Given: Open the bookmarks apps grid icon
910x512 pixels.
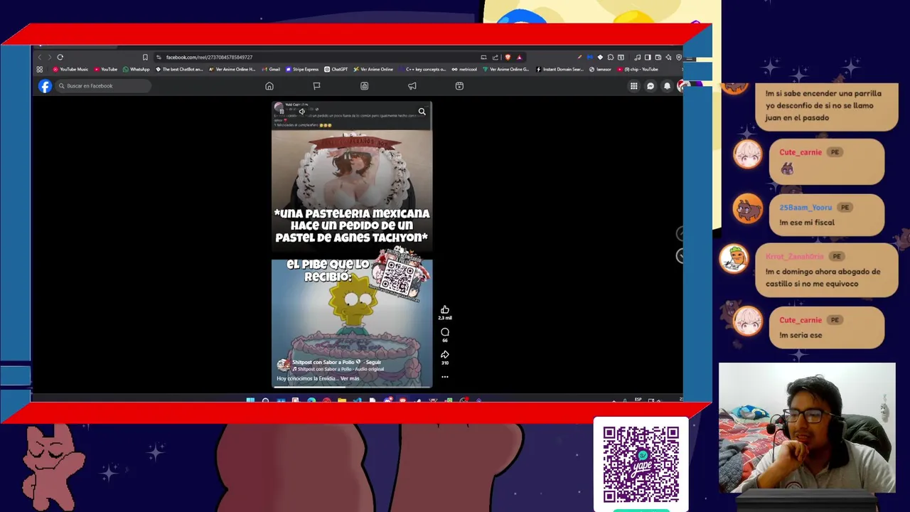Looking at the screenshot, I should pos(40,70).
